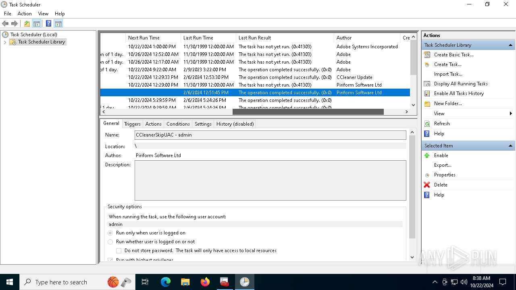Open Task View on taskbar

[145, 282]
